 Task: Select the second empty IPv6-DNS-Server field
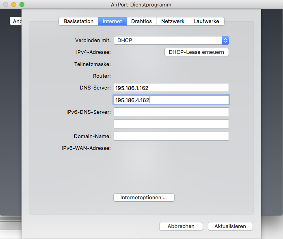pyautogui.click(x=171, y=124)
